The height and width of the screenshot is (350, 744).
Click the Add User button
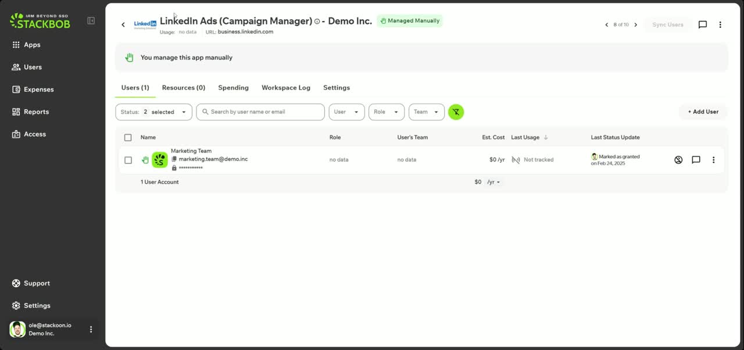703,112
